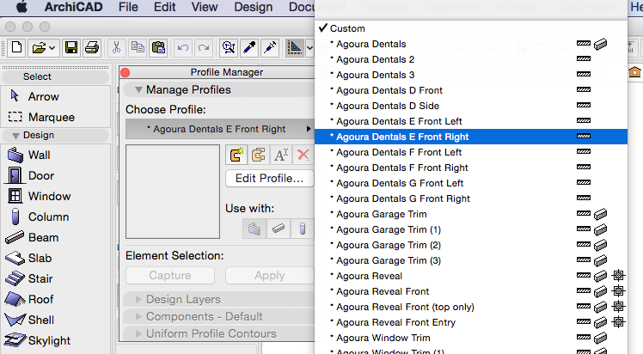Screen dimensions: 643x354
Task: Delete the selected profile with red X
Action: [x=303, y=155]
